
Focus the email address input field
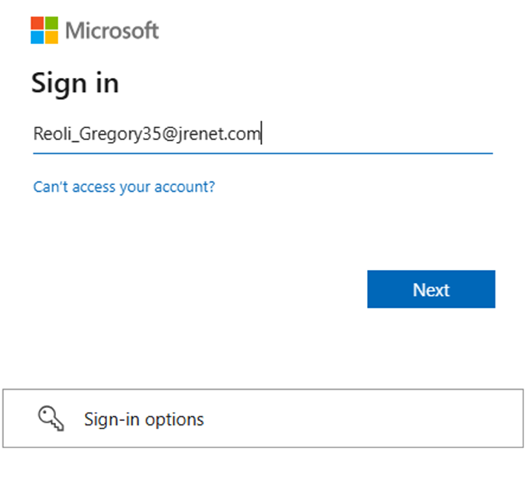[262, 135]
